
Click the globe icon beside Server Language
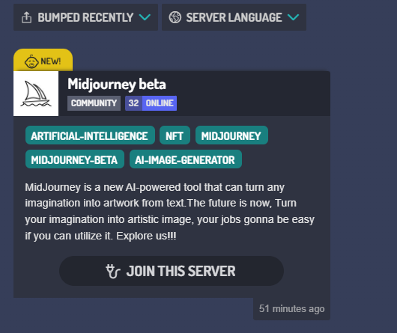175,17
